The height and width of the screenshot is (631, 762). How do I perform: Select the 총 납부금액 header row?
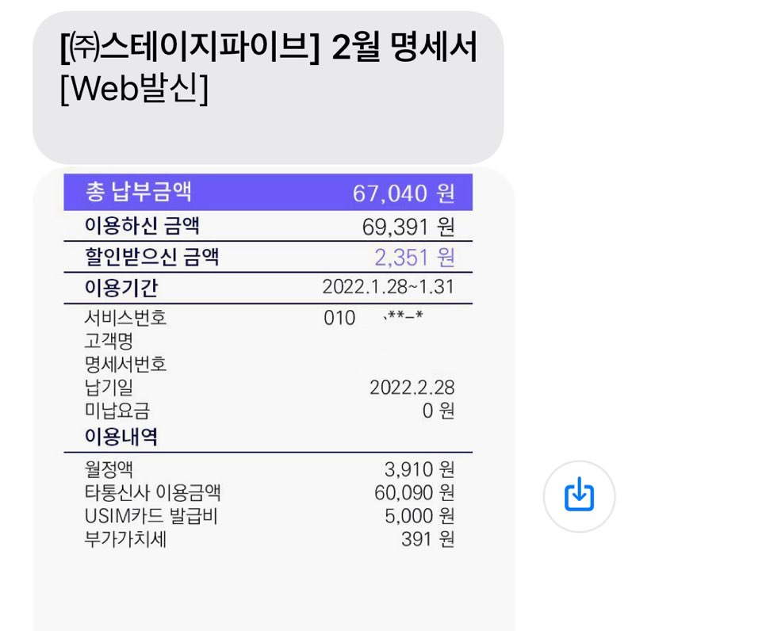270,192
